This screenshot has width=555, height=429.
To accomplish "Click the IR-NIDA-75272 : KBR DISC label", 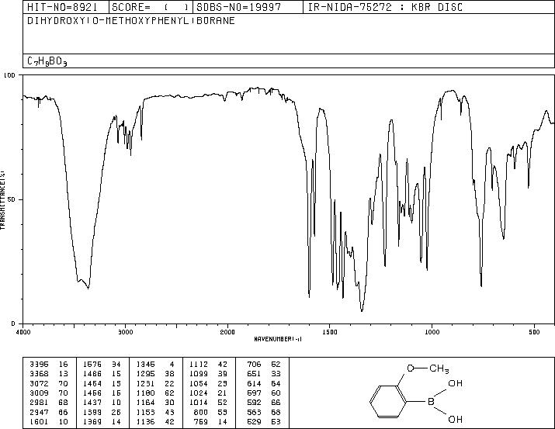I will coord(385,7).
